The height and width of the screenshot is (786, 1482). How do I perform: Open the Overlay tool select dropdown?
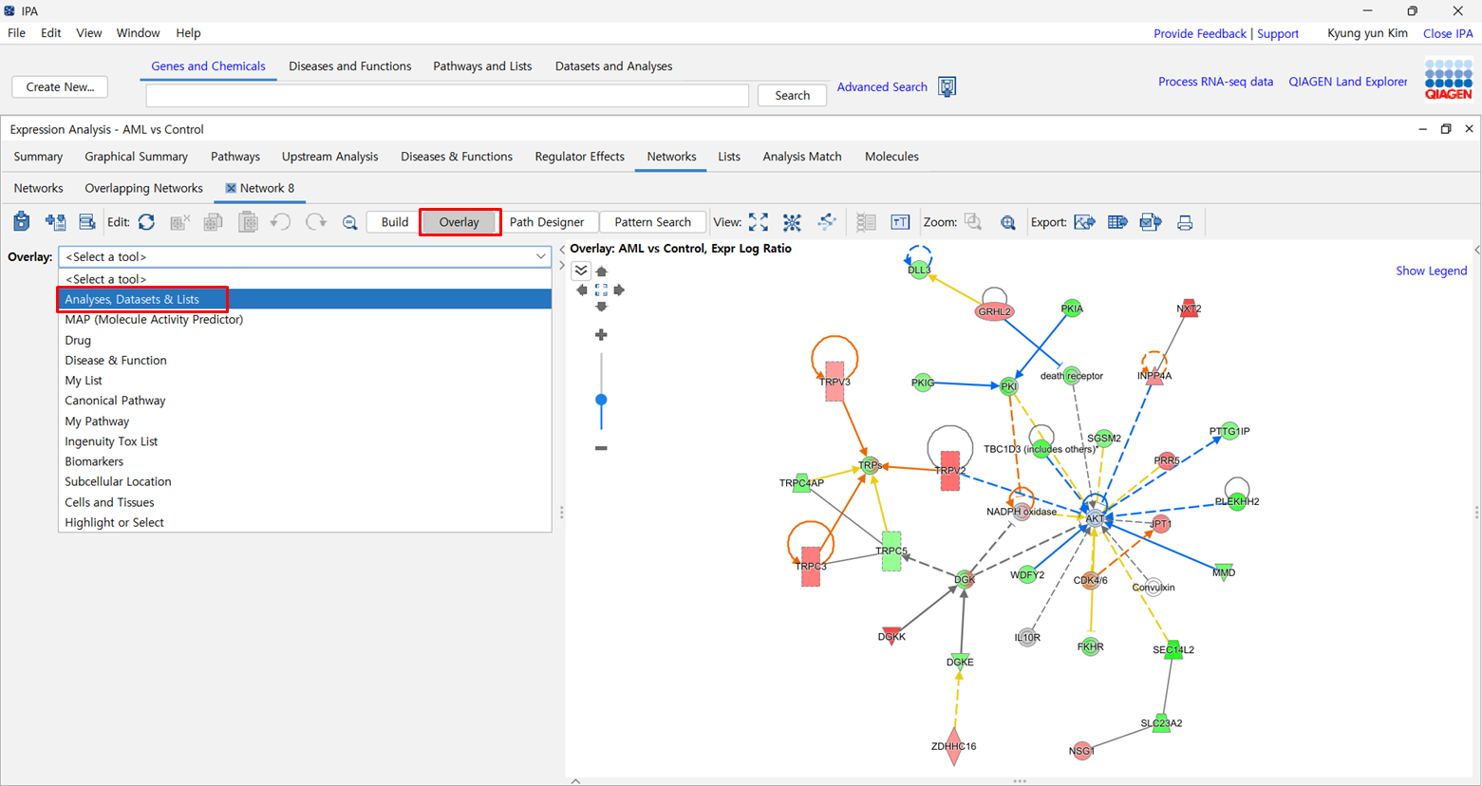[x=305, y=256]
